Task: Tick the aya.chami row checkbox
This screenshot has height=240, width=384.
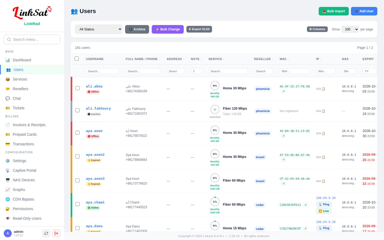Action: pyautogui.click(x=78, y=204)
